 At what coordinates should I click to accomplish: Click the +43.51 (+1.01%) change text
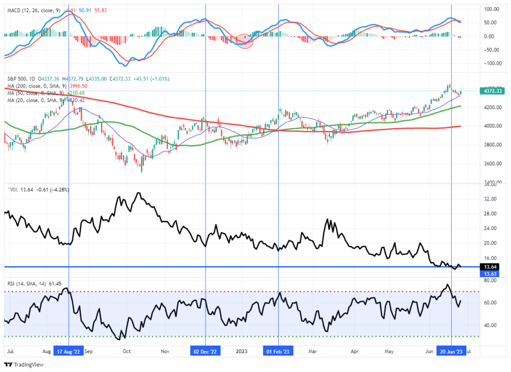click(151, 79)
